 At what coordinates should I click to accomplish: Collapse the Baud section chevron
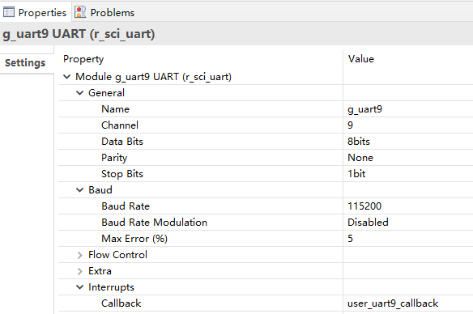click(79, 190)
